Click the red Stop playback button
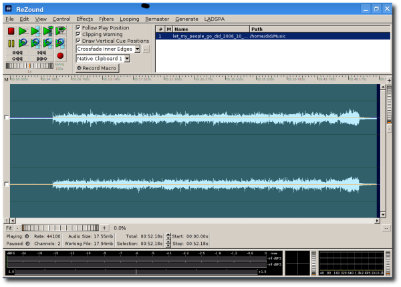Viewport: 401px width, 287px height. point(11,31)
